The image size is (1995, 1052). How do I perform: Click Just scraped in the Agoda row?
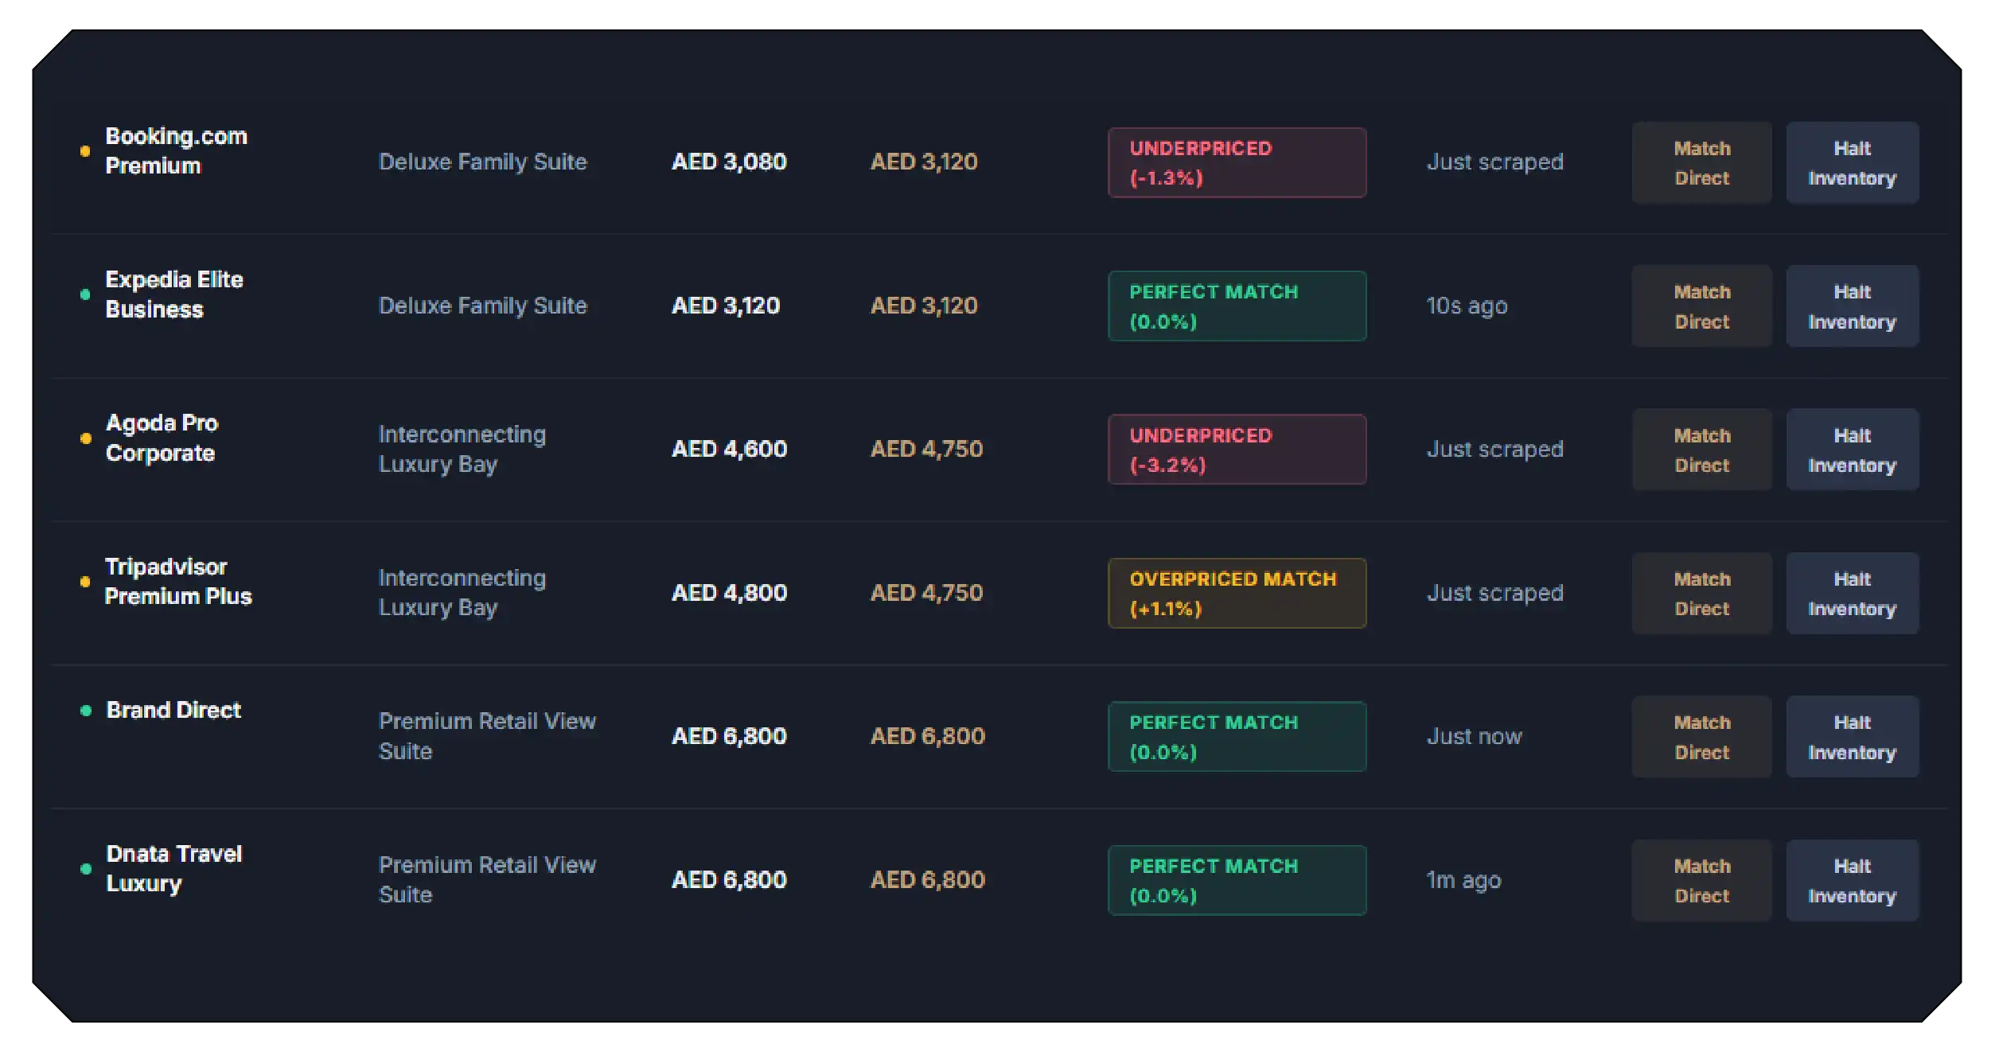(x=1494, y=450)
